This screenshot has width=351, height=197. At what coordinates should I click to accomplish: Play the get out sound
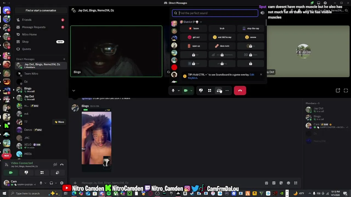click(x=194, y=37)
